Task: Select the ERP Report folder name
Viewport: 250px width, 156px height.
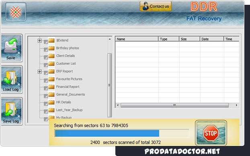Action: coord(64,71)
